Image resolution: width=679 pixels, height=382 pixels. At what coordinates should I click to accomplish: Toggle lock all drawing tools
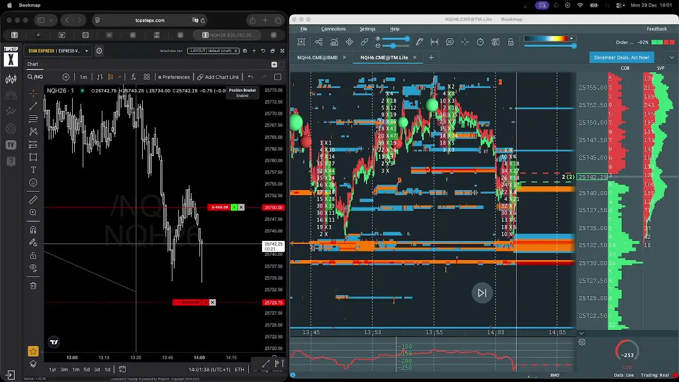(x=33, y=255)
